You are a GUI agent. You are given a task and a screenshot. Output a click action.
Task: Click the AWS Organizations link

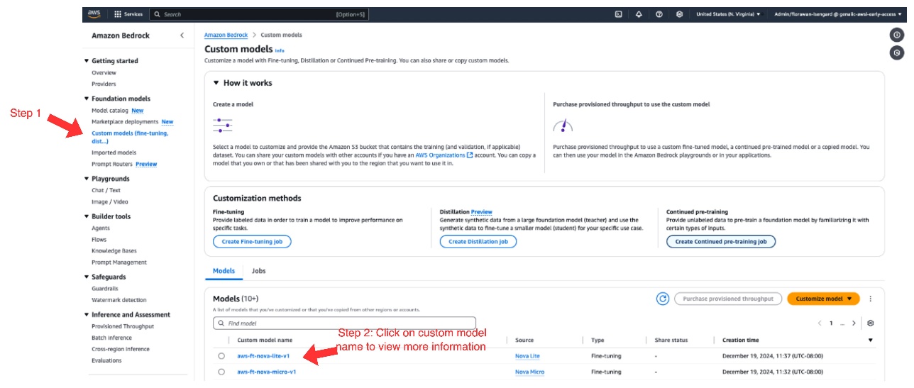440,155
